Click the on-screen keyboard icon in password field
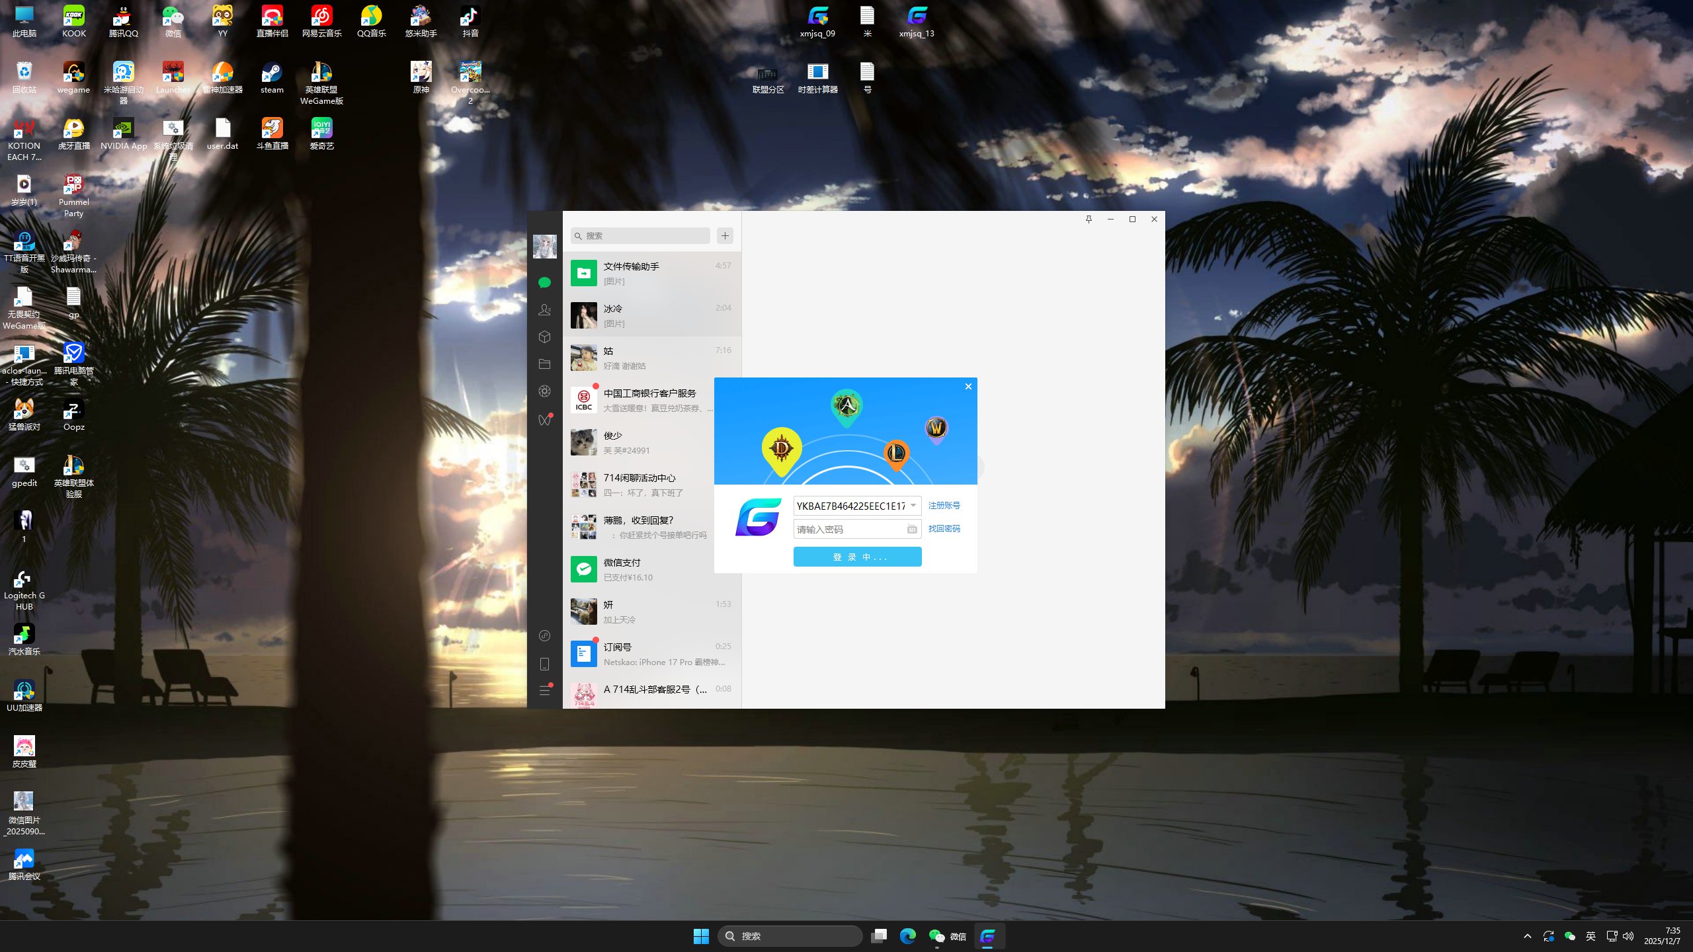Image resolution: width=1693 pixels, height=952 pixels. [912, 529]
